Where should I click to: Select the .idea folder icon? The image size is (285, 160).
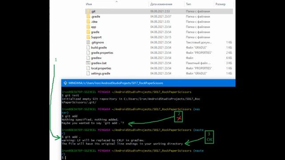(x=88, y=22)
